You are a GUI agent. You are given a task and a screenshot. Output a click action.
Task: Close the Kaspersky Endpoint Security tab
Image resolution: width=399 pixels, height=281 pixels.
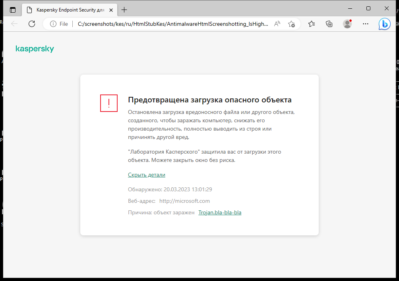coord(111,10)
